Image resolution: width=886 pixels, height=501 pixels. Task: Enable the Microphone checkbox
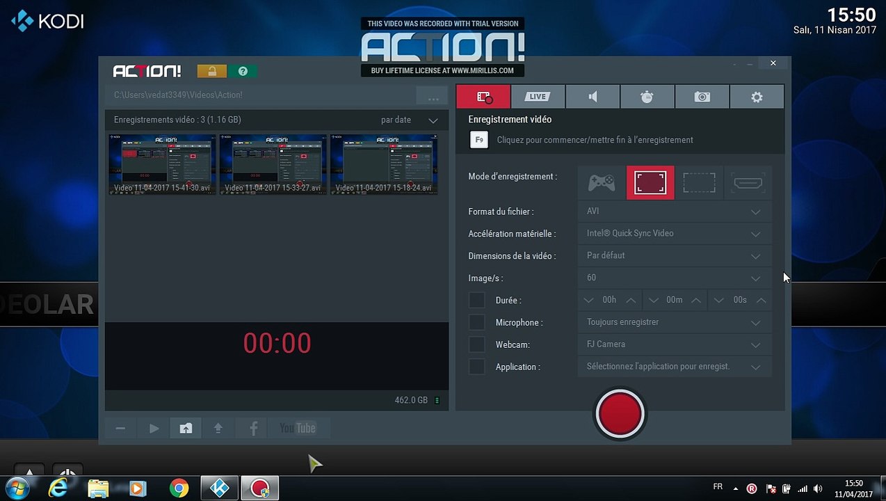point(477,322)
